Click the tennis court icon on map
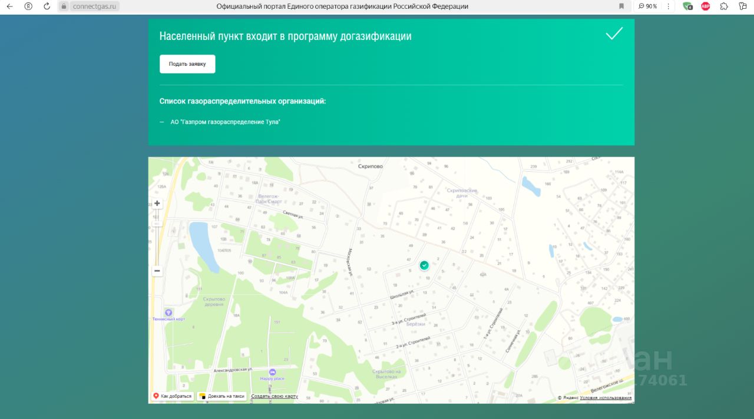 [168, 312]
